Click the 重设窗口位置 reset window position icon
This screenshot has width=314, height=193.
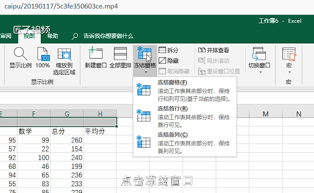[202, 72]
